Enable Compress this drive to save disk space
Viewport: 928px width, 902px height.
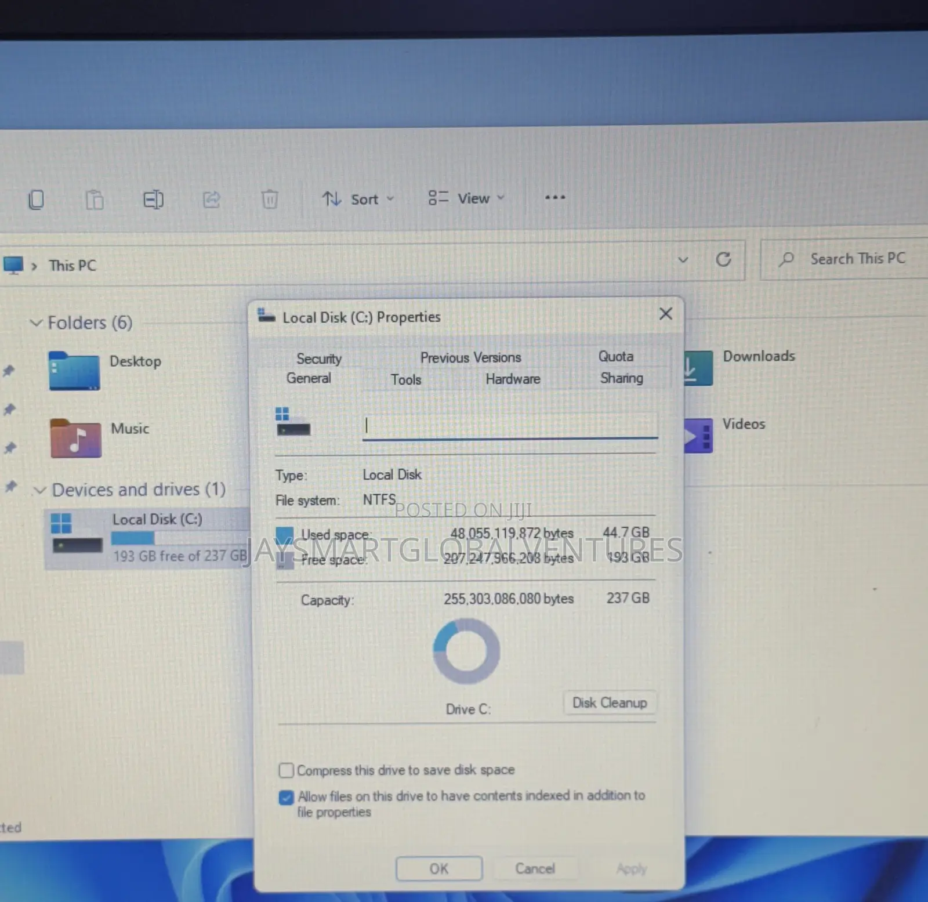286,770
